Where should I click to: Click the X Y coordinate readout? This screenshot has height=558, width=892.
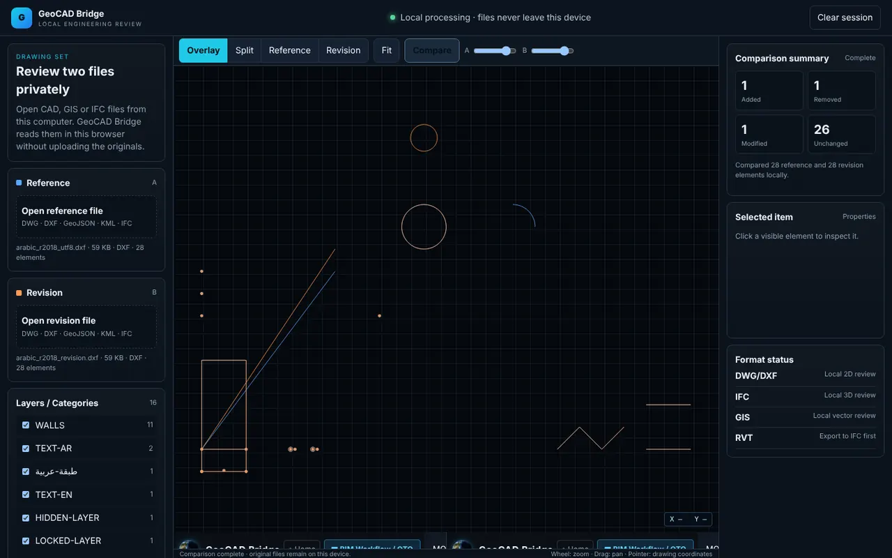[689, 519]
